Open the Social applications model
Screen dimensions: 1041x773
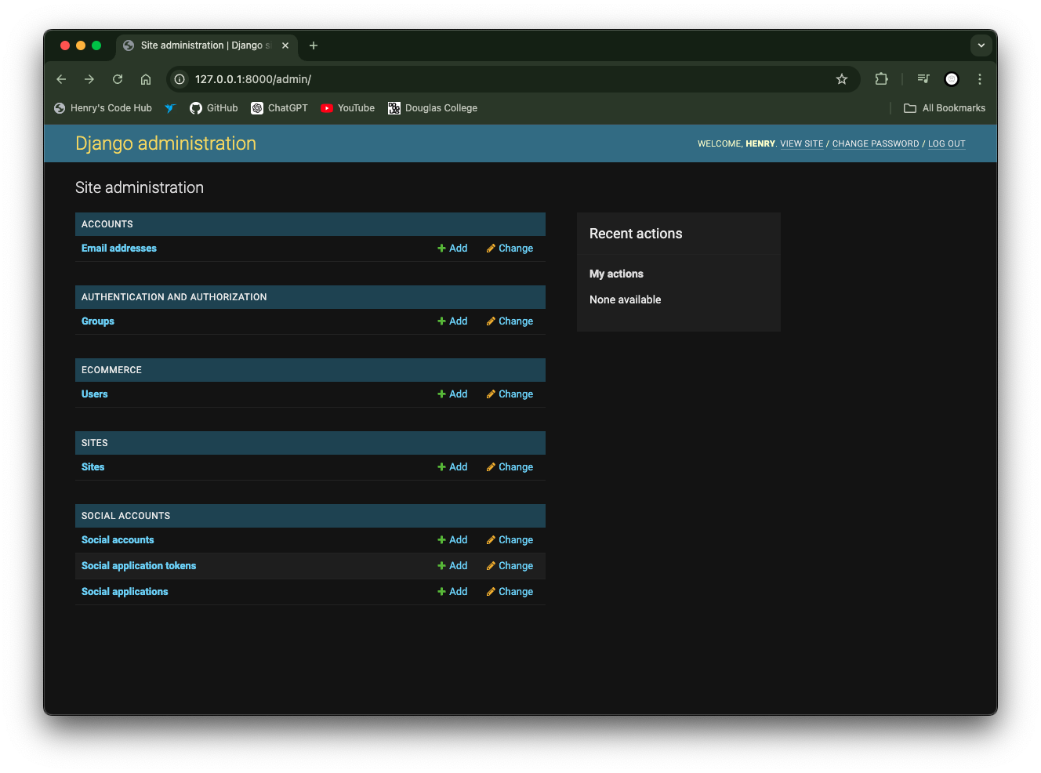click(125, 592)
